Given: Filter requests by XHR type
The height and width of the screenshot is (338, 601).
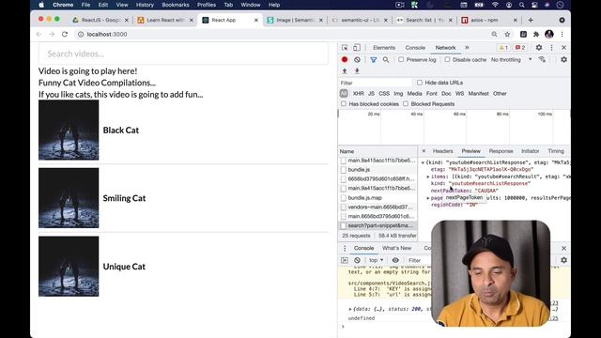Looking at the screenshot, I should [x=359, y=94].
